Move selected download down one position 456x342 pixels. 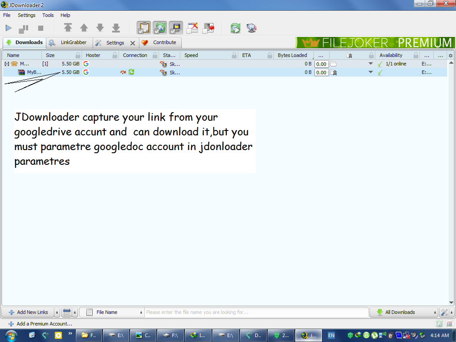coord(100,28)
